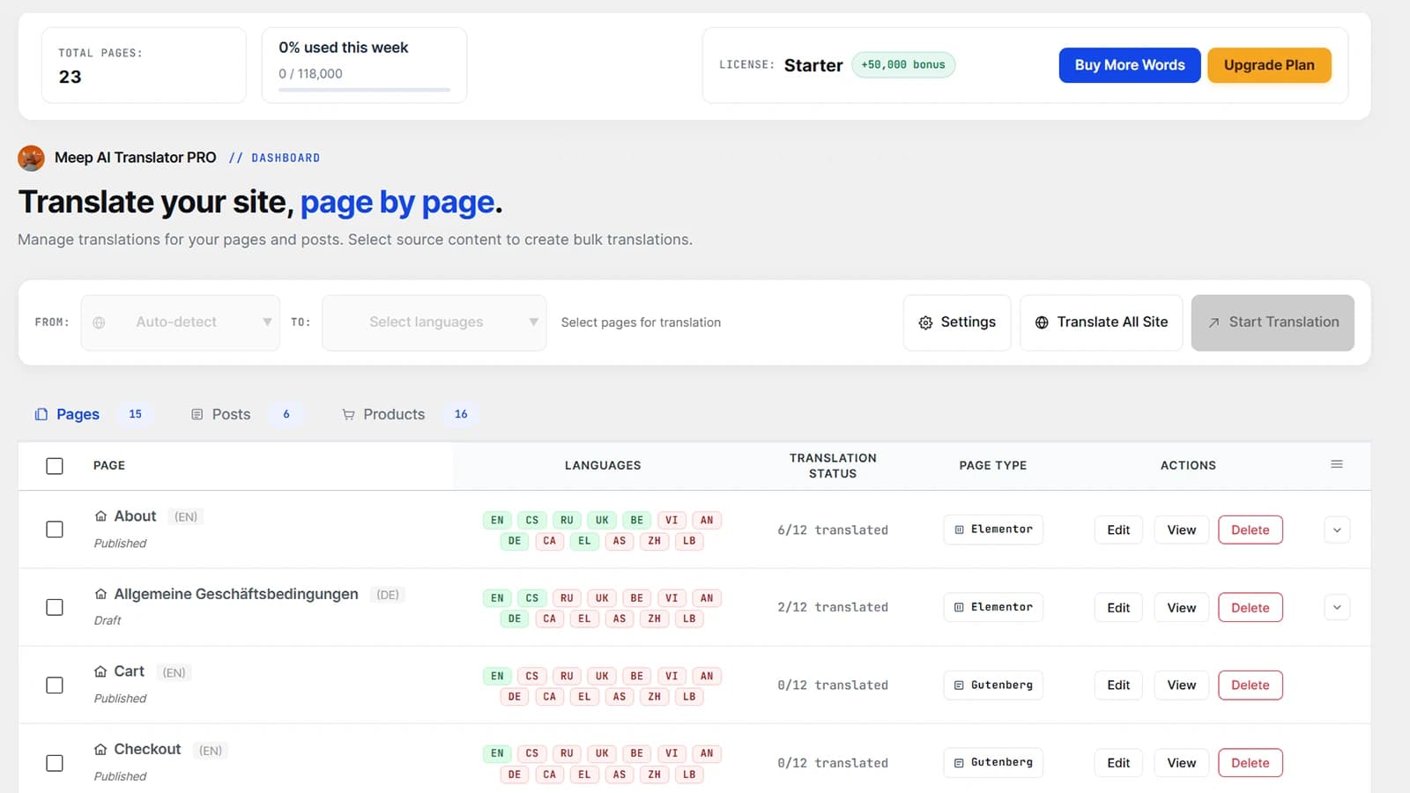This screenshot has width=1410, height=793.
Task: Click the Allgemeine Geschäftsbedingungen page title
Action: (236, 594)
